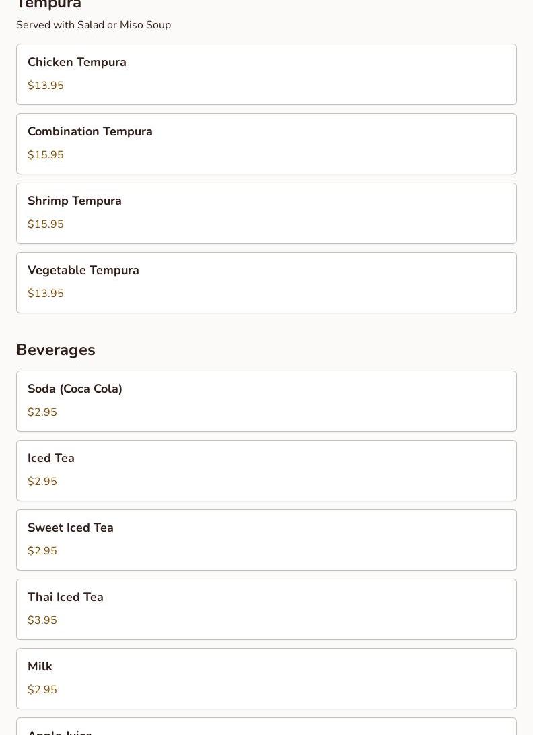The width and height of the screenshot is (533, 735).
Task: Click the $13.95 price under Vegetable Tempura
Action: click(x=46, y=294)
